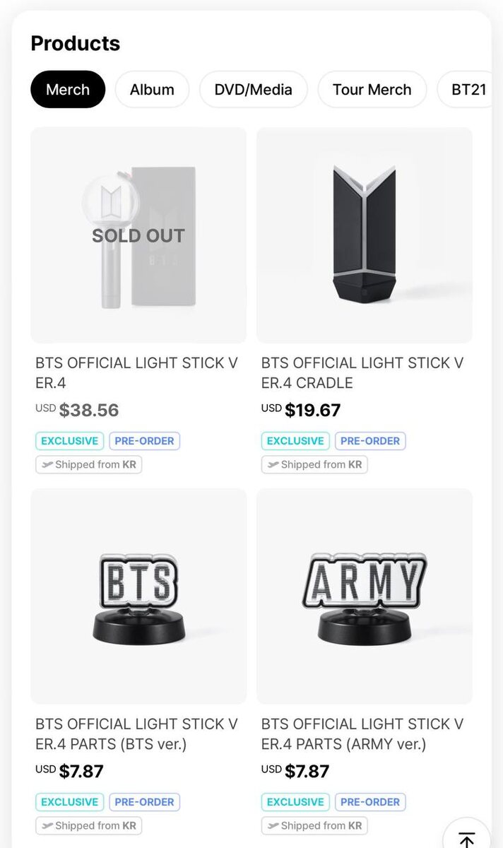Click the LIGHT STICK VER.4 CRADLE title
Screen dimensions: 503x848
point(362,373)
